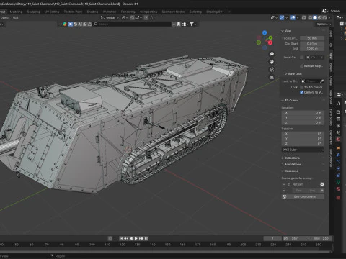
Task: Click the red X axis gizmo ball
Action: click(270, 42)
